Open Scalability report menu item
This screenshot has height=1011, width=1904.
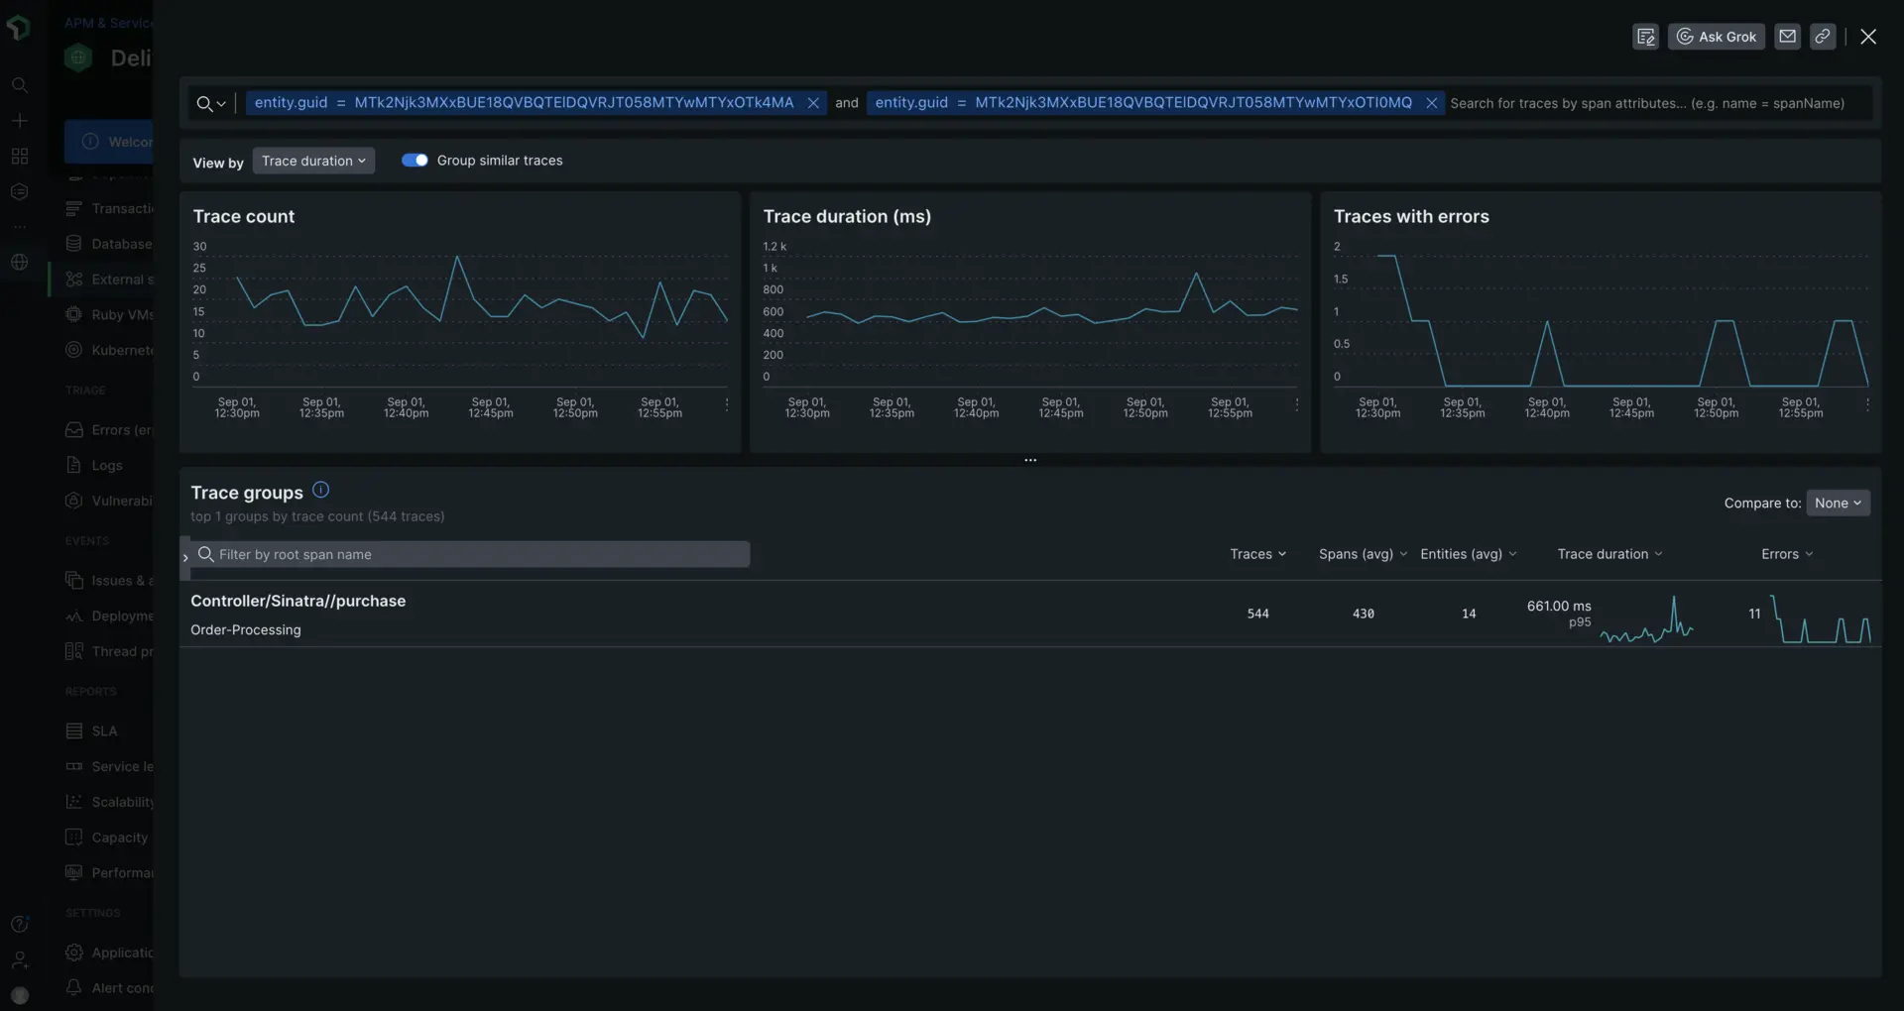click(x=108, y=802)
